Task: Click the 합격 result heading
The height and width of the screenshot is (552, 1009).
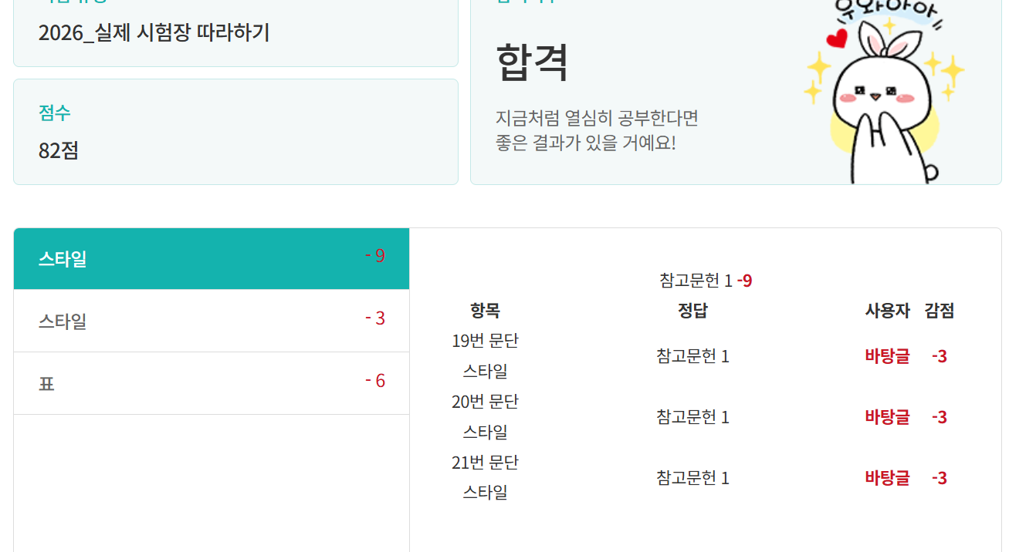Action: [x=532, y=62]
